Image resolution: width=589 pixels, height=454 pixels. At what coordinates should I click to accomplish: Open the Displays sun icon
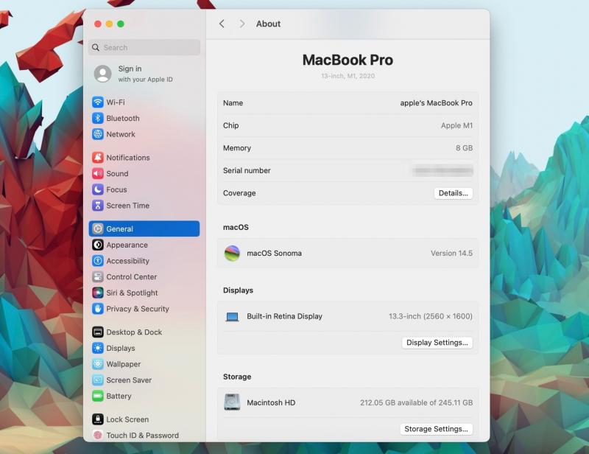pyautogui.click(x=98, y=348)
